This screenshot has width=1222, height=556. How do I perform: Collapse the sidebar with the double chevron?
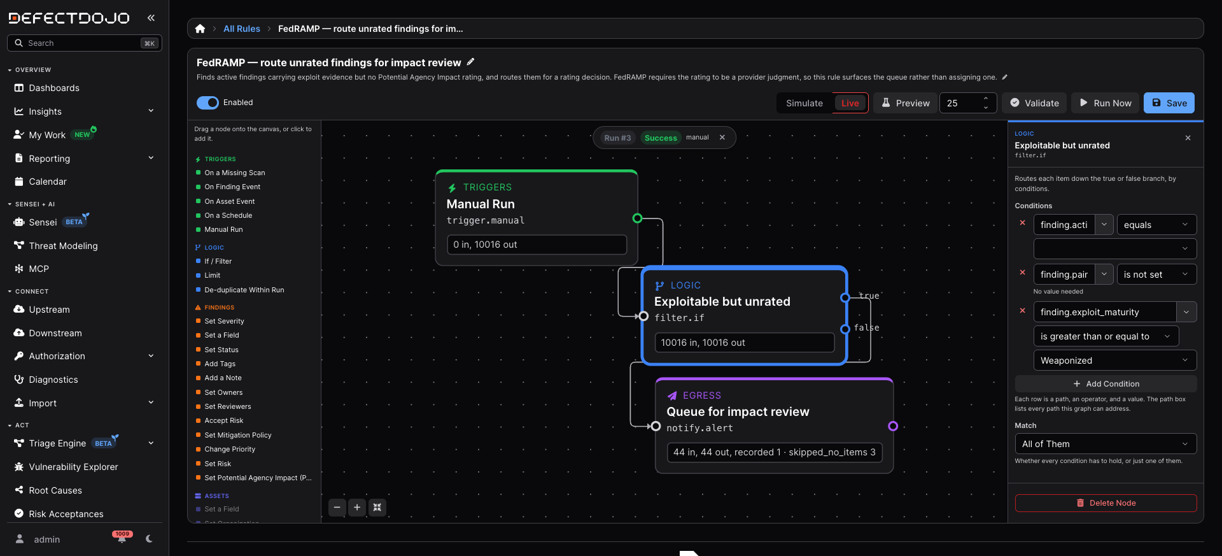tap(151, 18)
